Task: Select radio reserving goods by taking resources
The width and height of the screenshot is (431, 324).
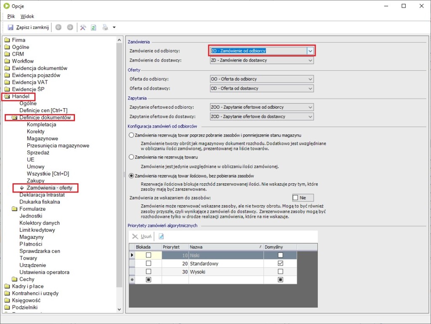Action: [131, 135]
